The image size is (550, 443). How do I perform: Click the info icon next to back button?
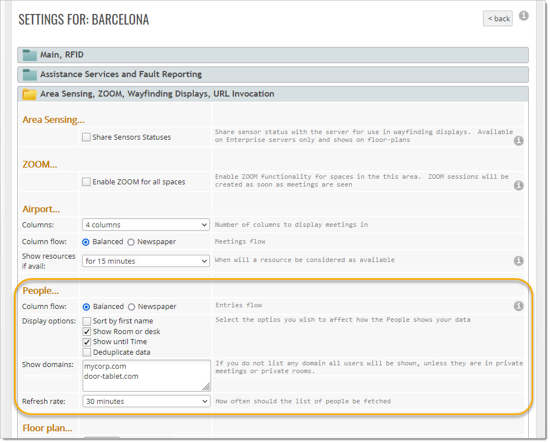click(523, 16)
